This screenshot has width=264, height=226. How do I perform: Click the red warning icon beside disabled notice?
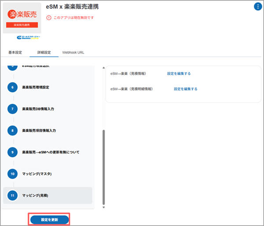[x=48, y=18]
